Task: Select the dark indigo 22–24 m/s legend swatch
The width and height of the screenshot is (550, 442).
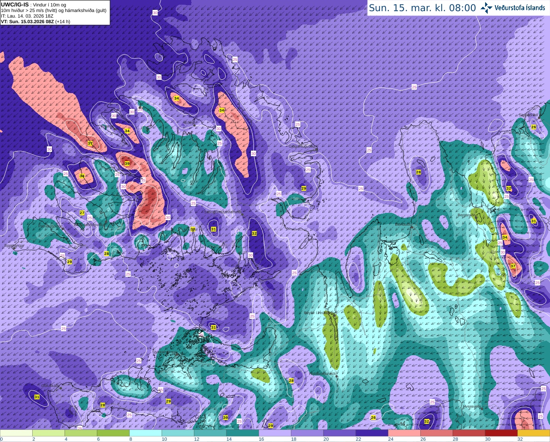Action: click(372, 433)
